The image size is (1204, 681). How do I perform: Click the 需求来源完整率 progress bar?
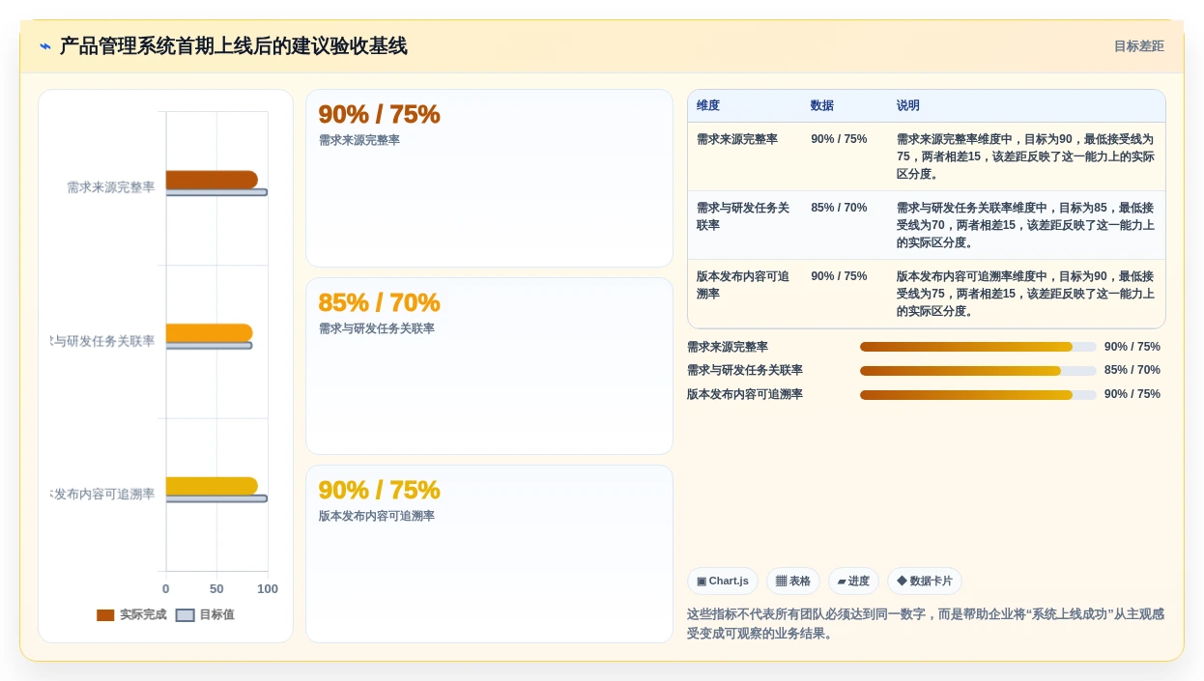coord(978,347)
